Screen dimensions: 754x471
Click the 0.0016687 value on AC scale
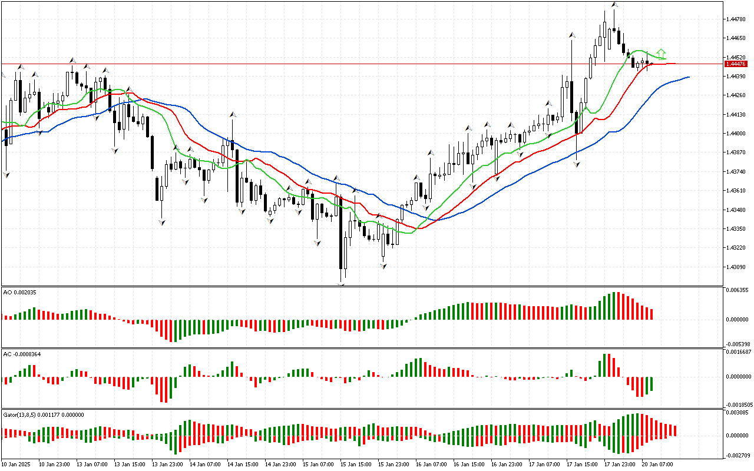(x=739, y=351)
